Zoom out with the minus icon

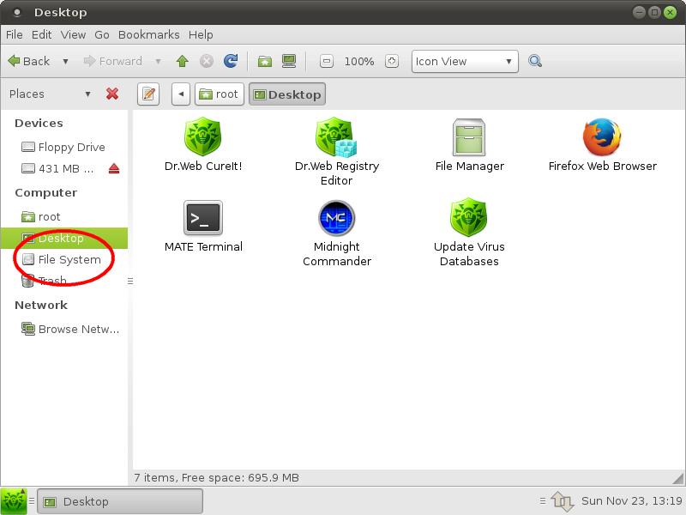pos(327,61)
